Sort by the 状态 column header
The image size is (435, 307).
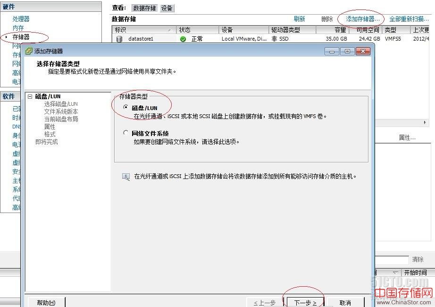pos(198,30)
